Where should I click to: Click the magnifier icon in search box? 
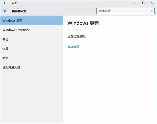point(152,11)
